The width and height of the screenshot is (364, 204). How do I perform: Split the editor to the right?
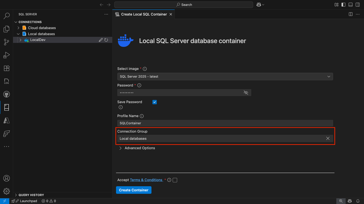click(351, 15)
